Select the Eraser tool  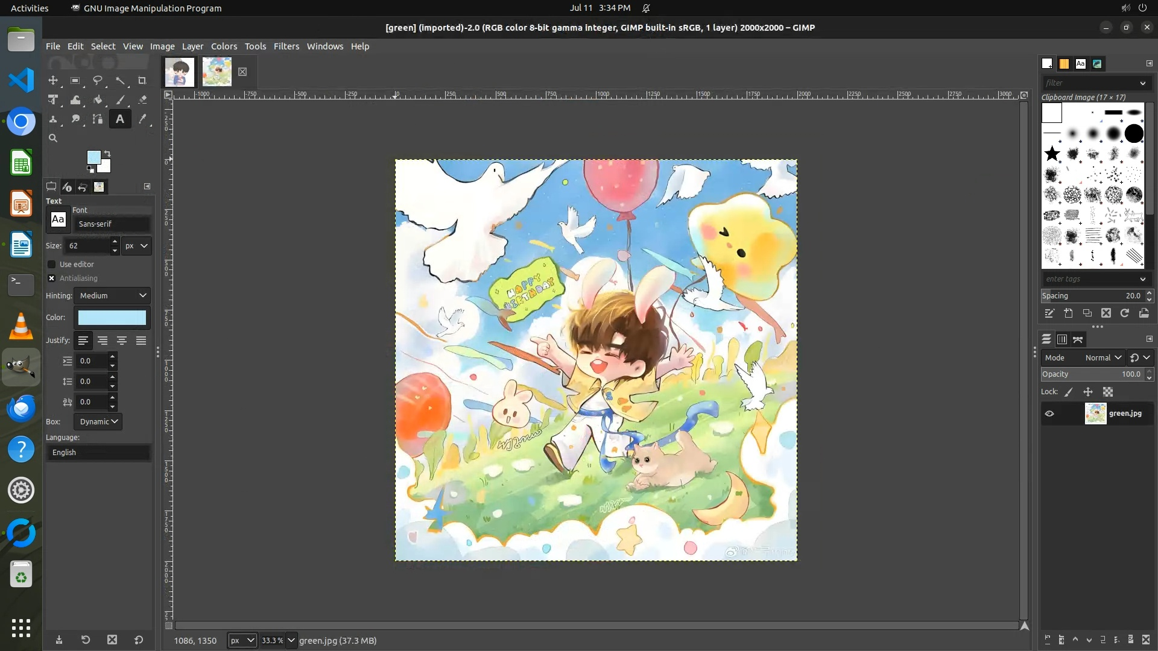[142, 100]
